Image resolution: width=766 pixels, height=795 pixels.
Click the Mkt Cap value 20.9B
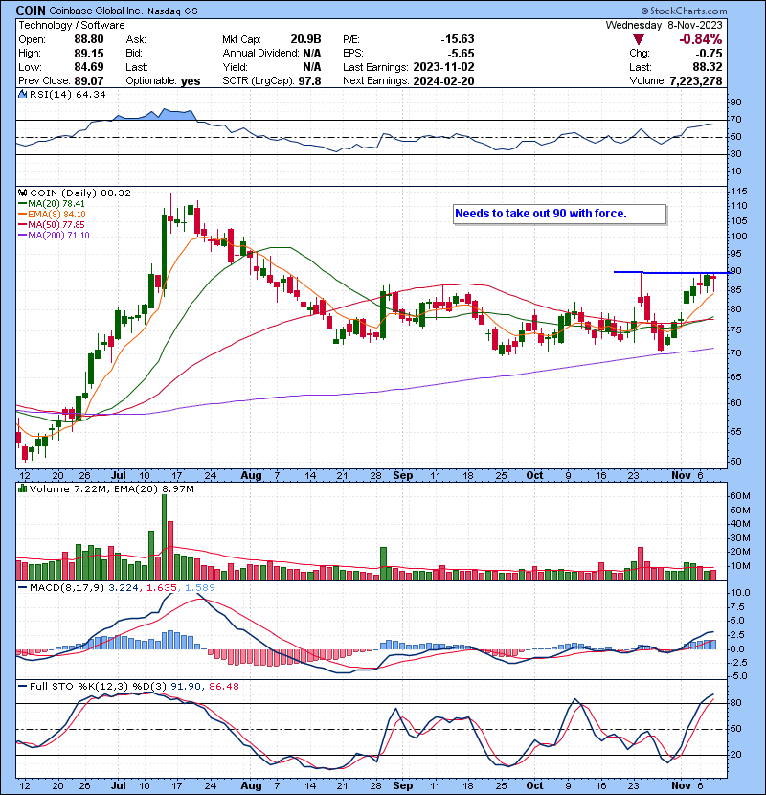(305, 39)
